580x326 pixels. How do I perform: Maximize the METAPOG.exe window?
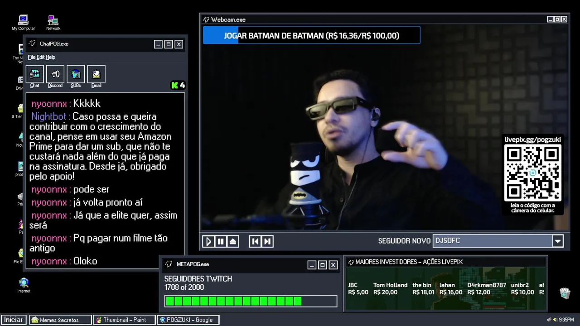pos(323,265)
